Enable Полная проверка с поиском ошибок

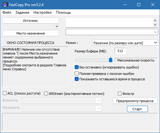pyautogui.click(x=77, y=74)
